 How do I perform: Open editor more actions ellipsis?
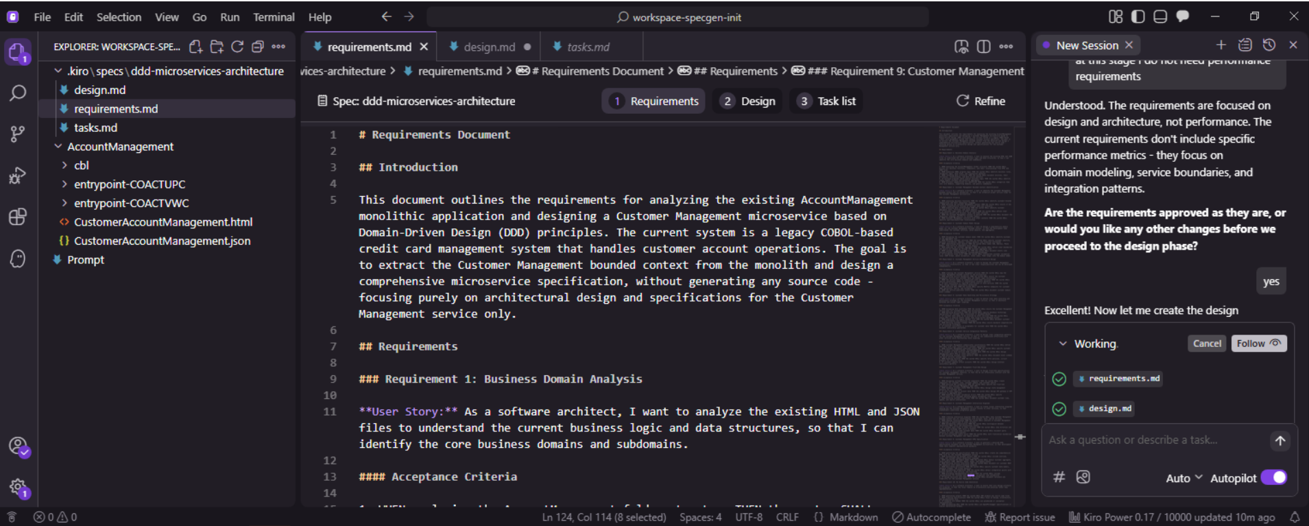tap(1006, 47)
